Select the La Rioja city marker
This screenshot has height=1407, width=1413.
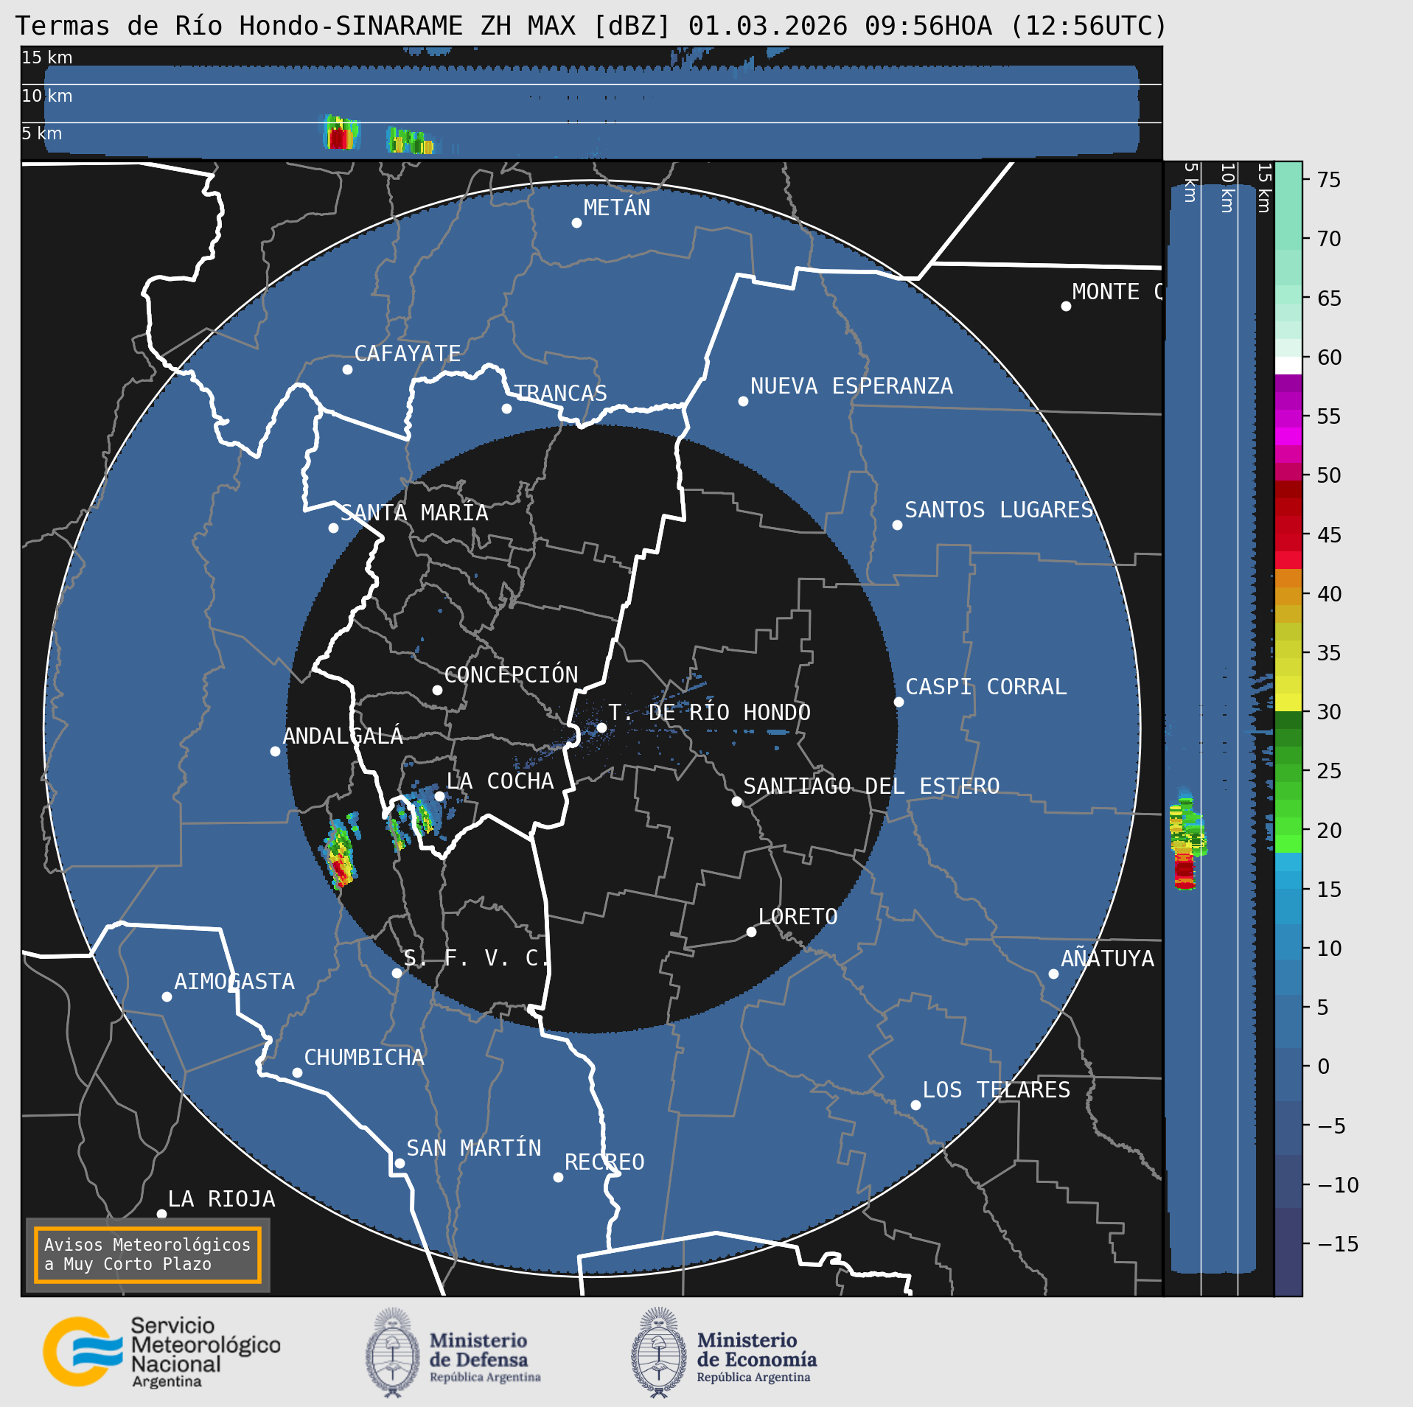tap(161, 1213)
